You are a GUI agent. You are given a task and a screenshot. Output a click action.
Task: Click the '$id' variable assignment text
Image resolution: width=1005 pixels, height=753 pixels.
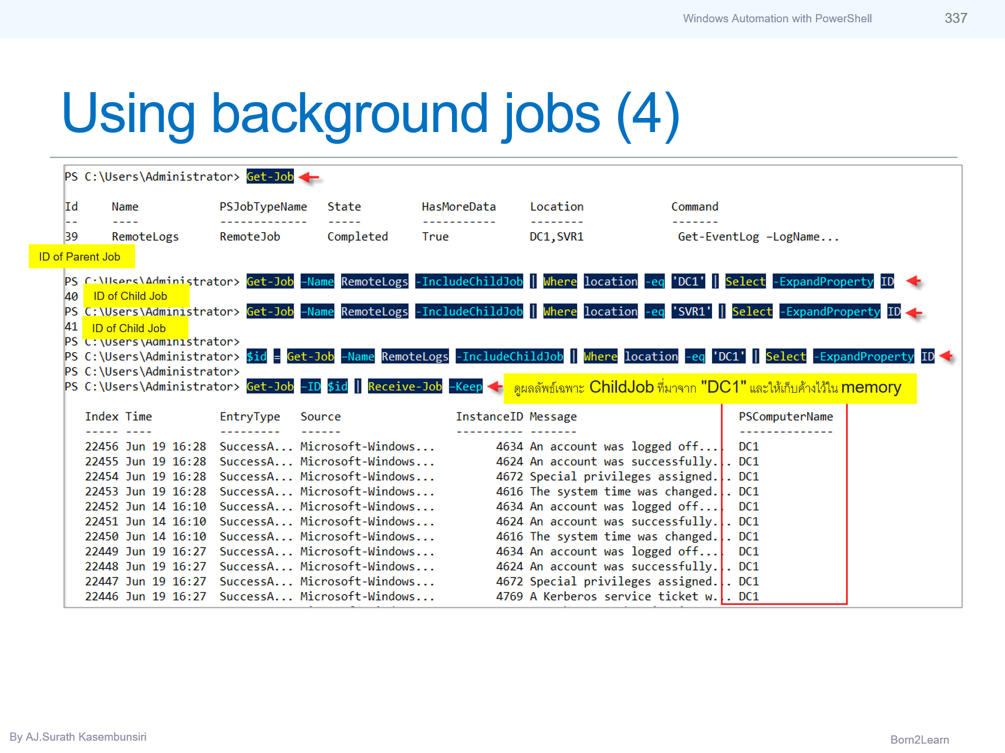(x=257, y=356)
